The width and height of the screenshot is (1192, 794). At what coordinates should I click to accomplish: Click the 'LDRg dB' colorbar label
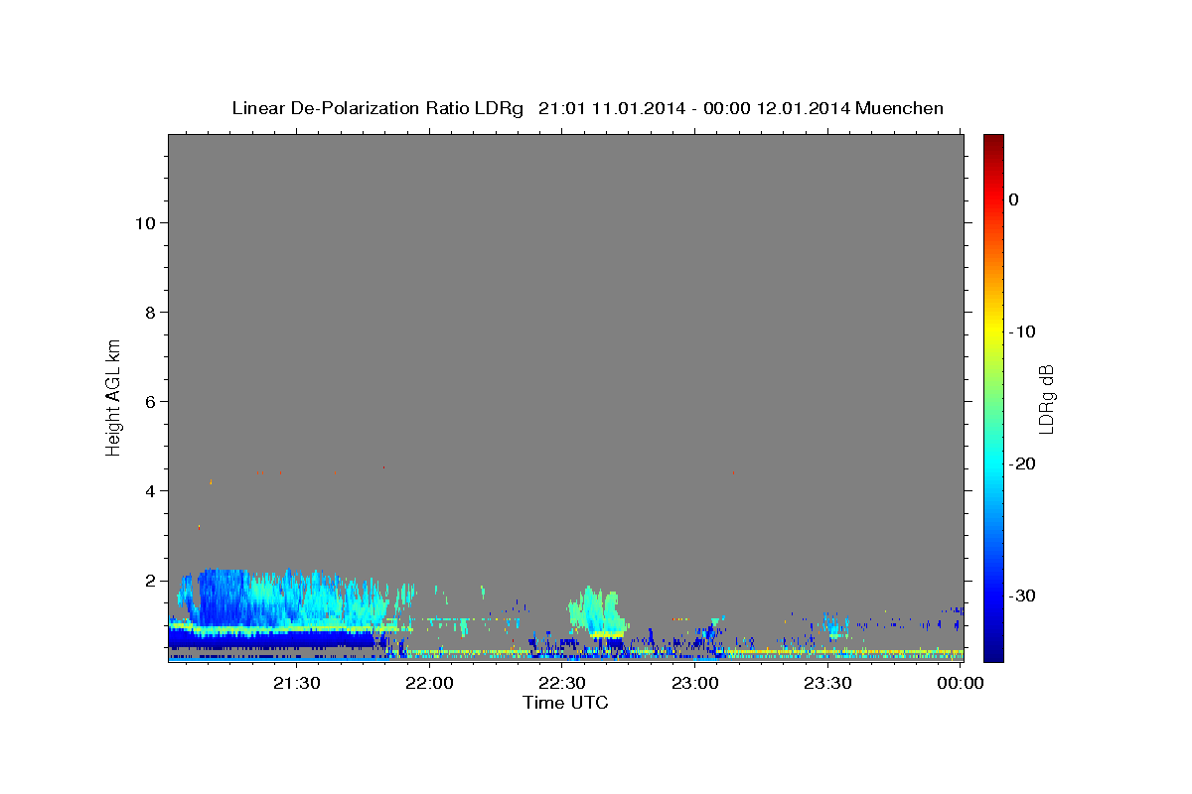(1046, 399)
